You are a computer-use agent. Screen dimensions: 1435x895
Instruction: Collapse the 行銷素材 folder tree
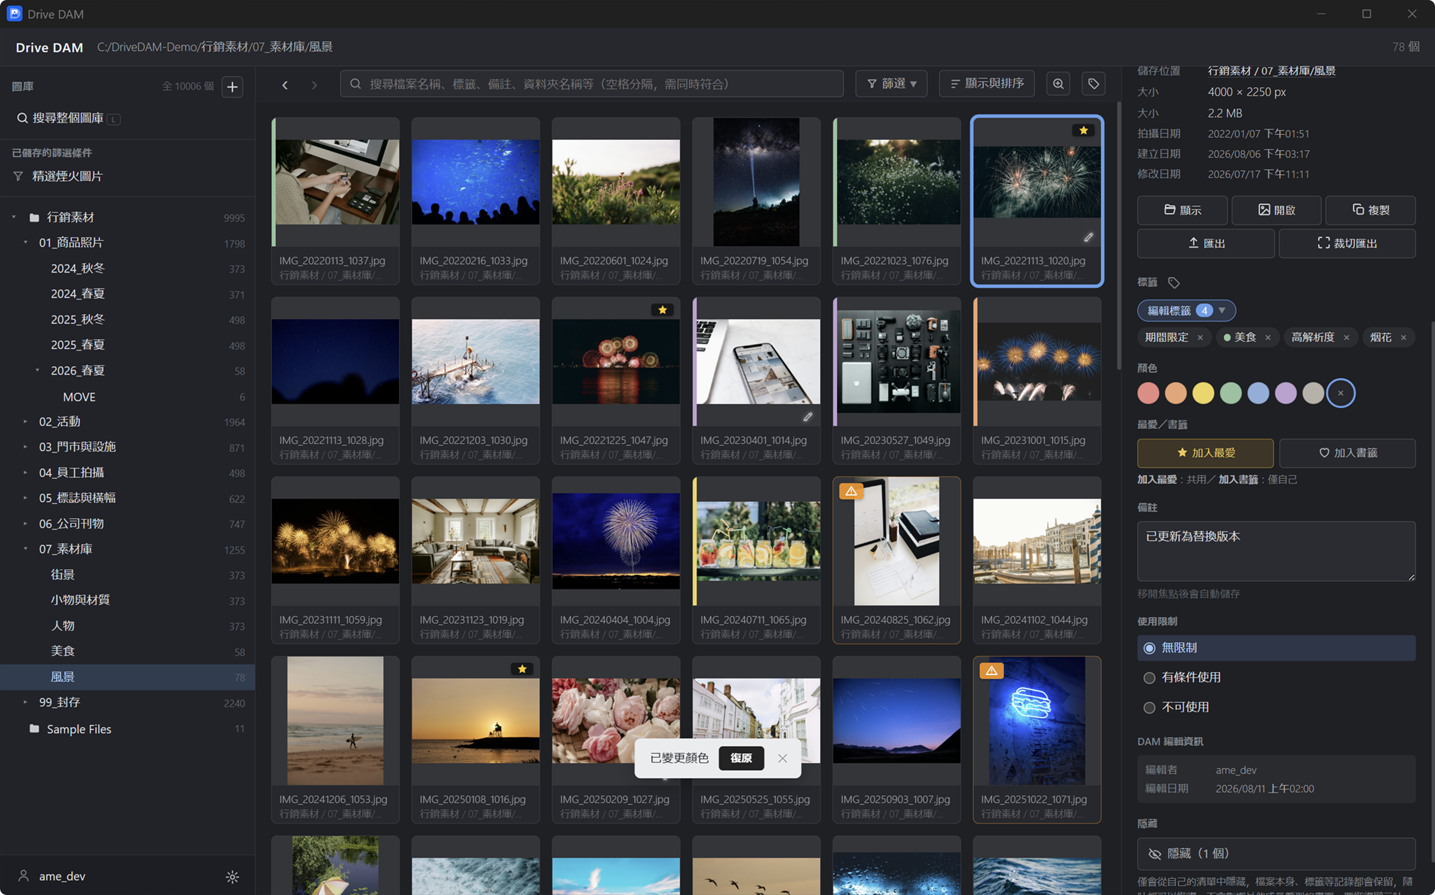point(14,217)
